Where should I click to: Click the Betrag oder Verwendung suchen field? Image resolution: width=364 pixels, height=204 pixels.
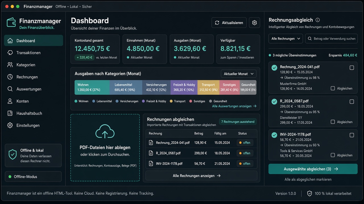click(x=331, y=39)
